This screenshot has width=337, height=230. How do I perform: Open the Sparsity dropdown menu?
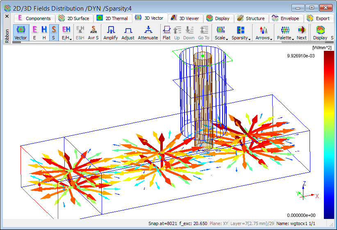241,33
